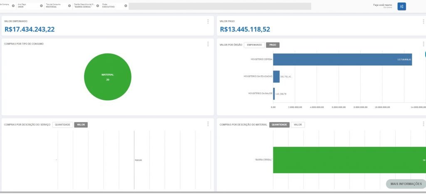Open Compras por Descrição do Material options menu
426x194 pixels.
pos(423,124)
